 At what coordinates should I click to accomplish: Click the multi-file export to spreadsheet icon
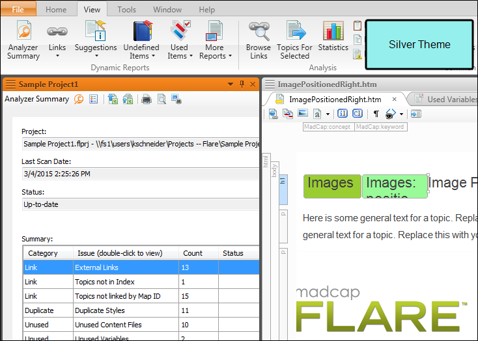(128, 100)
